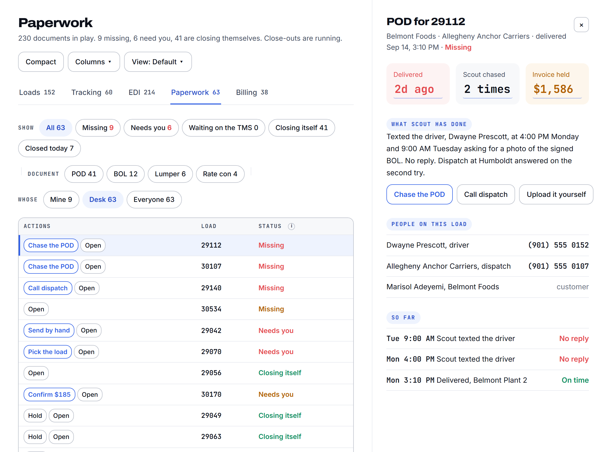Expand the View: Default dropdown
603x452 pixels.
[x=158, y=62]
